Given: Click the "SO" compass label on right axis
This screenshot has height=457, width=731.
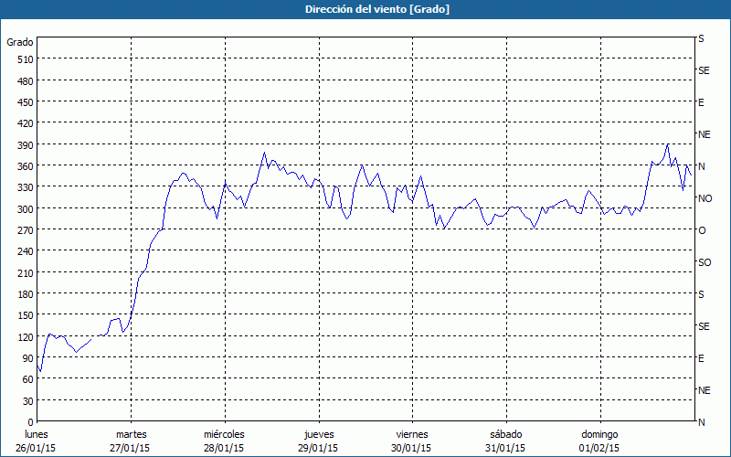Looking at the screenshot, I should [x=705, y=262].
